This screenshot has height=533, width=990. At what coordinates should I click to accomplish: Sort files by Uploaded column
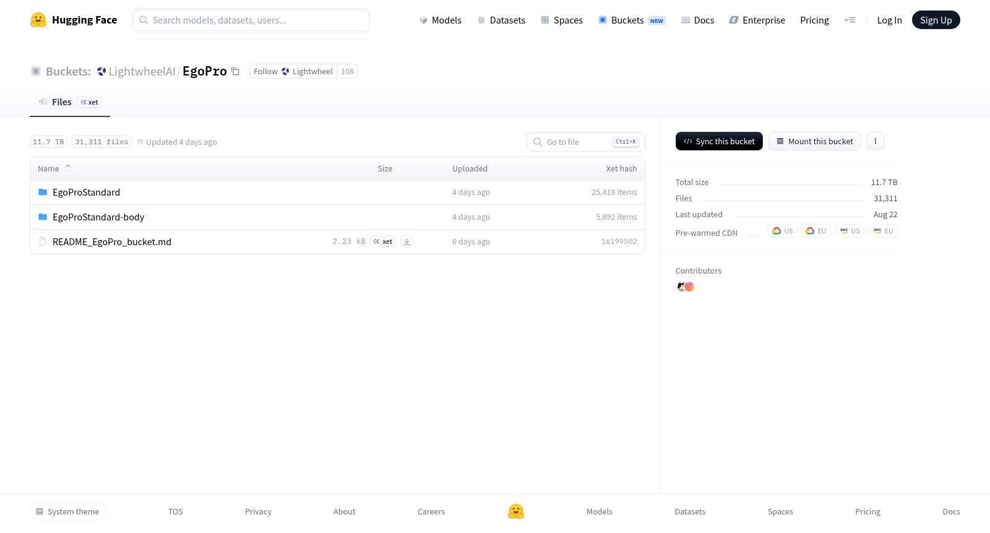pos(475,168)
